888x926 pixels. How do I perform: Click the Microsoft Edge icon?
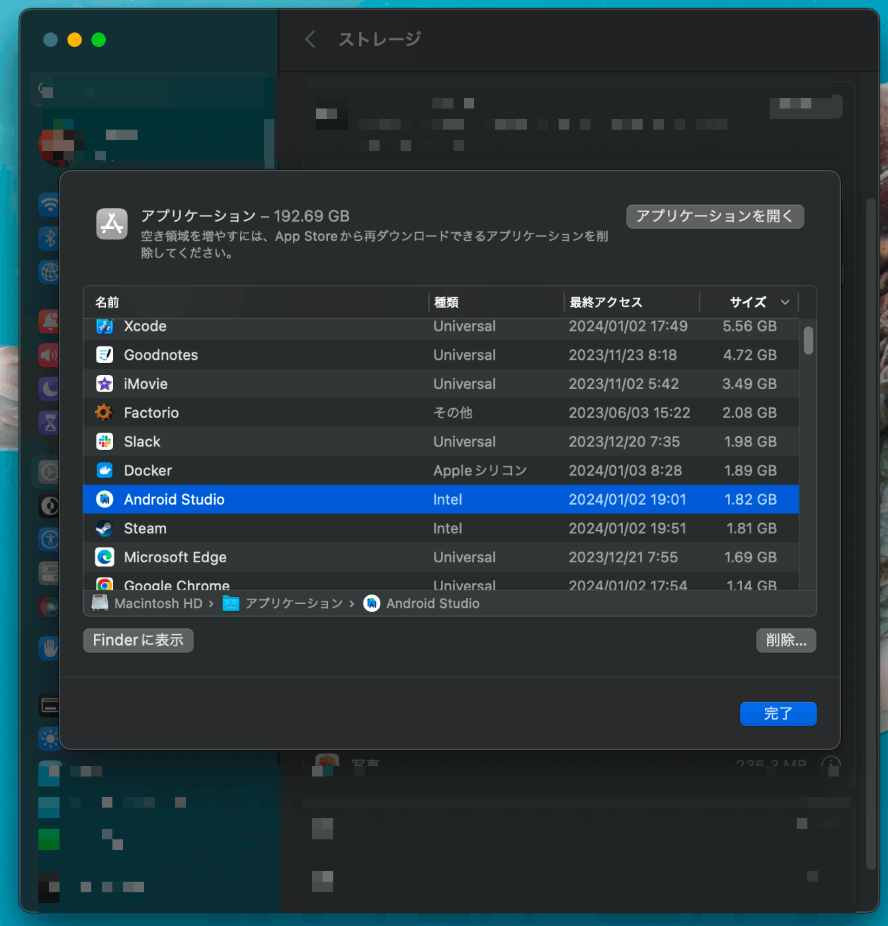tap(104, 557)
